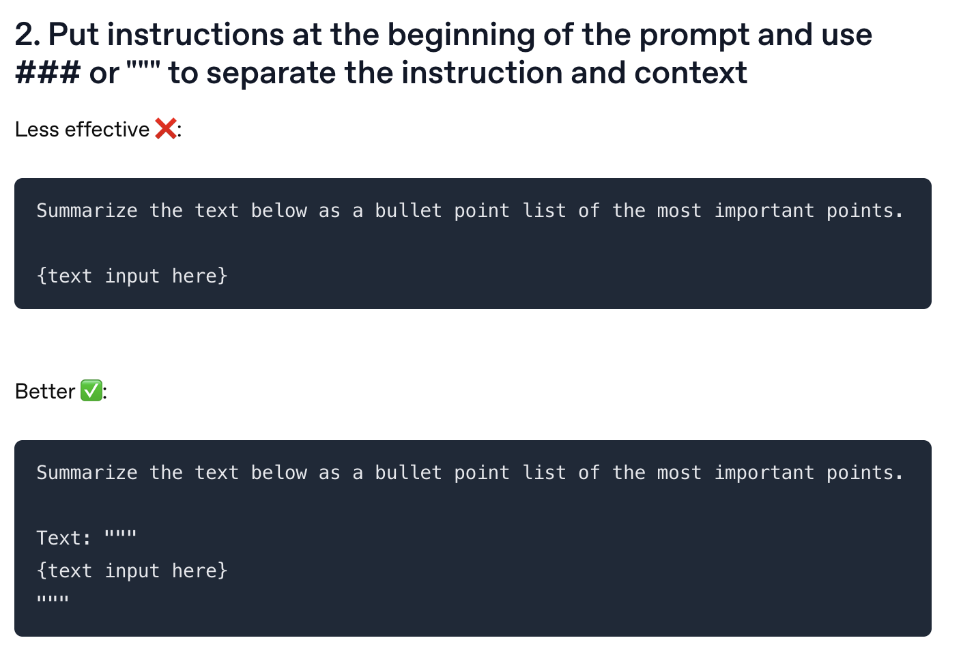The height and width of the screenshot is (651, 961).
Task: Click the closing triple quotes in the Better block
Action: tap(53, 601)
